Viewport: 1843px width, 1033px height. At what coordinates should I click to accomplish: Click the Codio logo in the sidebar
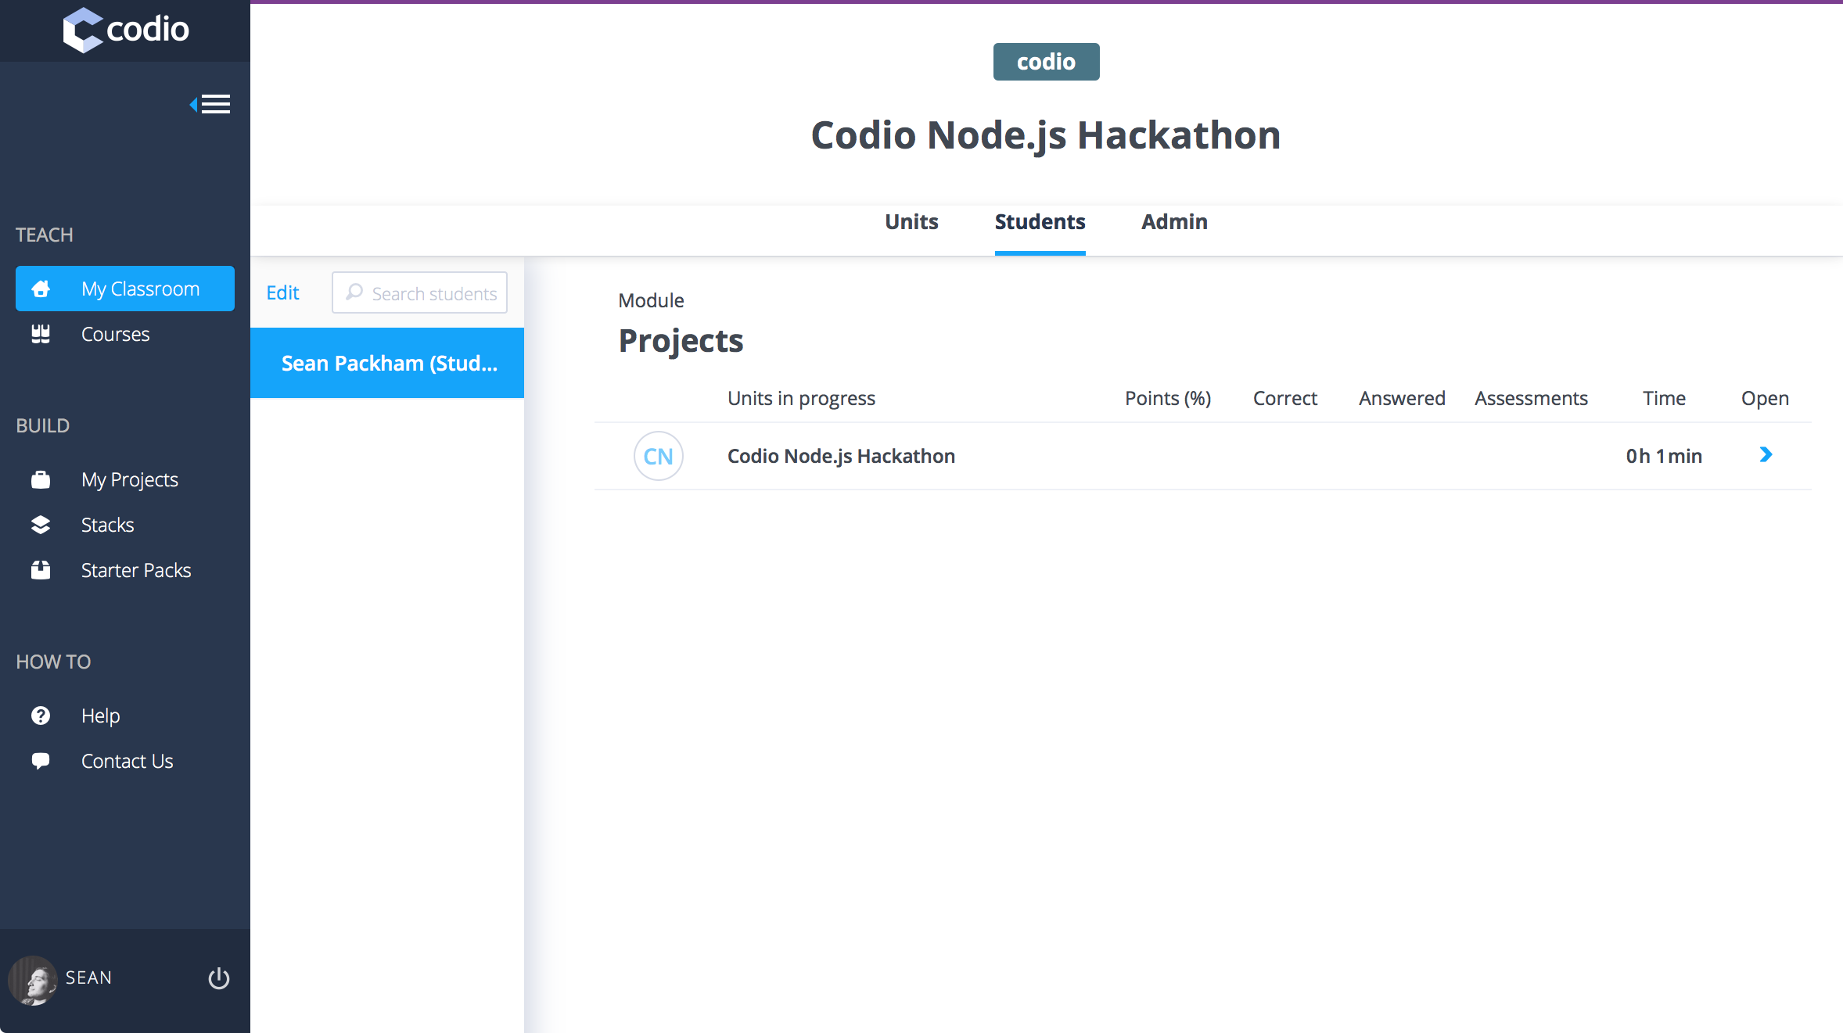click(x=126, y=30)
